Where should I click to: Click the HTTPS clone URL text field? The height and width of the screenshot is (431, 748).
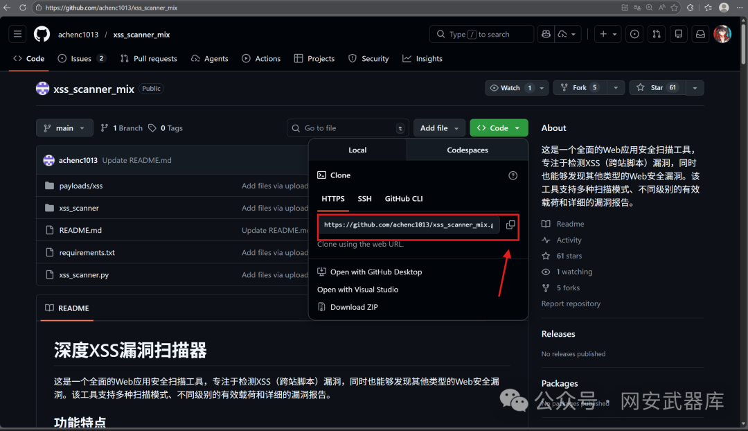(x=409, y=225)
